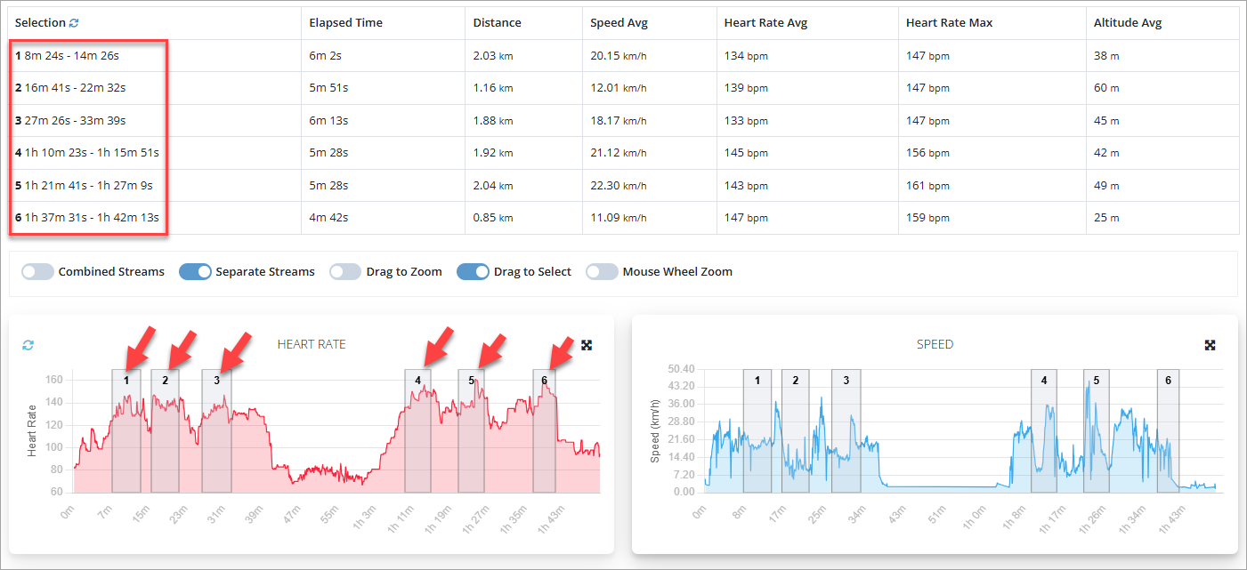This screenshot has height=570, width=1247.
Task: Click the 1h 21m 41s - 1h 27m 9s selection
Action: [88, 185]
